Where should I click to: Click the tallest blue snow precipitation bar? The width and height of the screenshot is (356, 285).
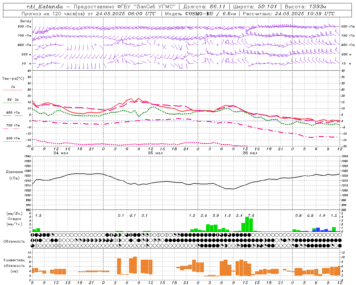318,230
